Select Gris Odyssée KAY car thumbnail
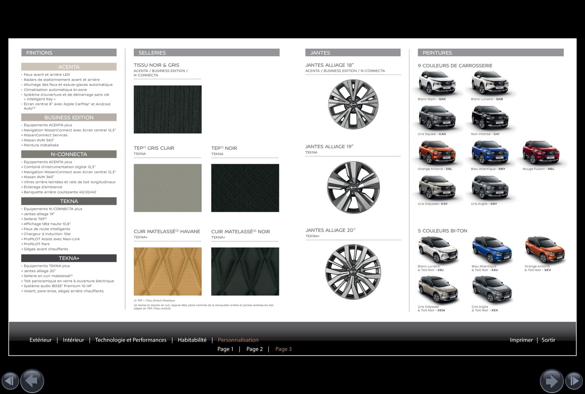 [x=437, y=188]
